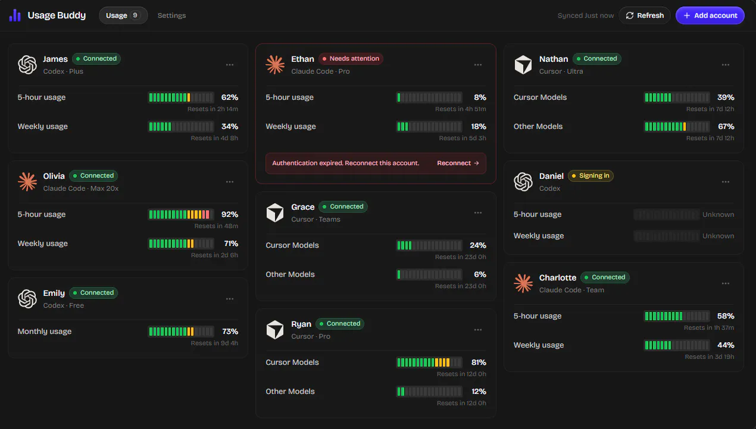Open the Settings tab

(171, 15)
